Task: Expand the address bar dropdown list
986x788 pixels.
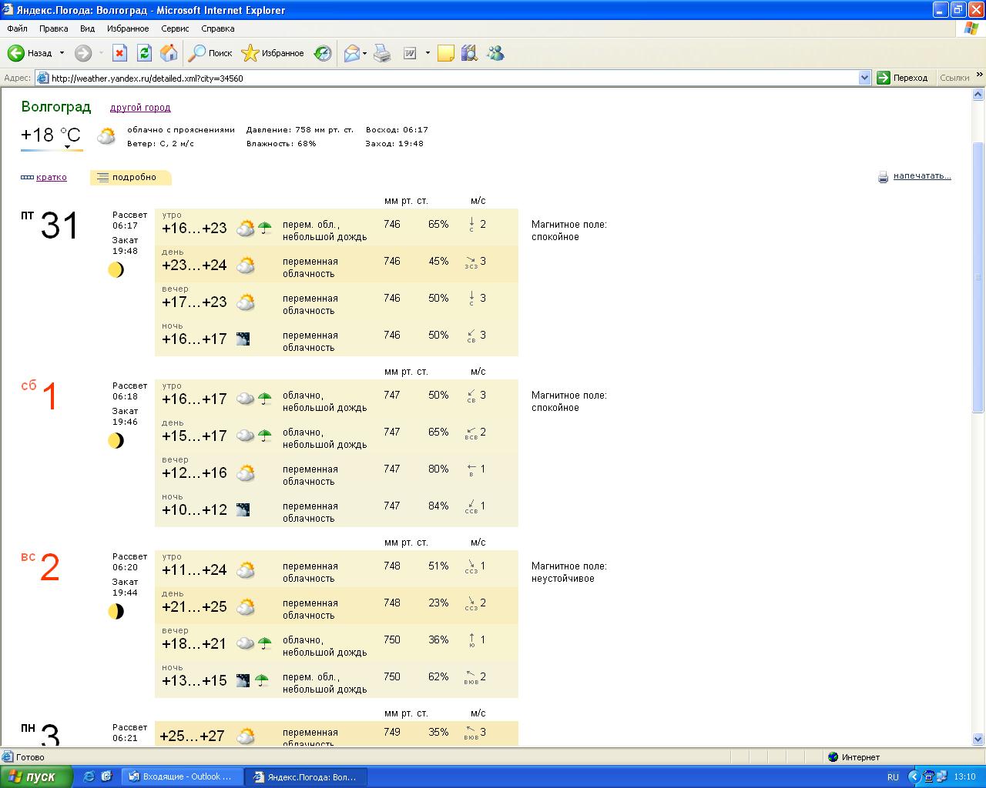Action: [x=864, y=78]
